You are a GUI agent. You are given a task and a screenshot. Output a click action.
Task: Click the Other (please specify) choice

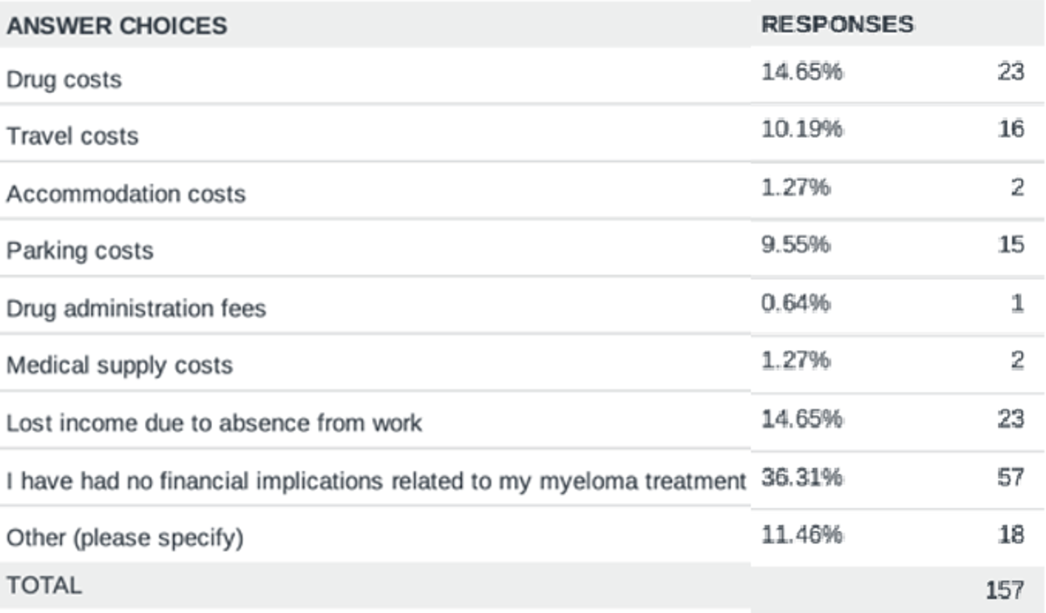click(x=125, y=539)
